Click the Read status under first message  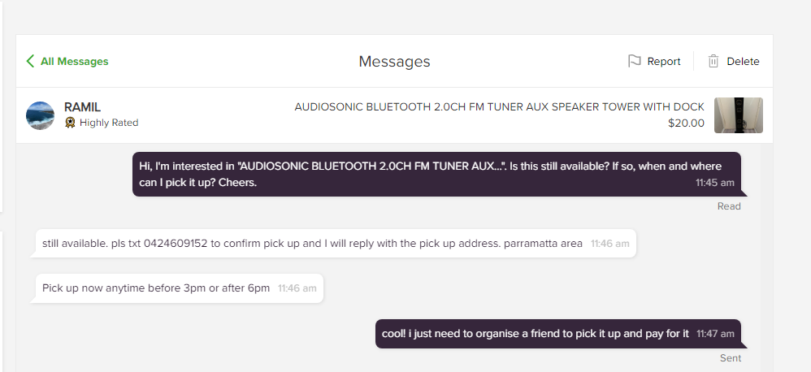coord(729,206)
